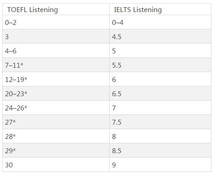Select the TOEFL score 30 cell
The height and width of the screenshot is (175, 215).
click(56, 165)
